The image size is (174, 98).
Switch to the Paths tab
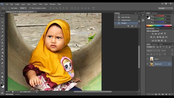pos(161,44)
